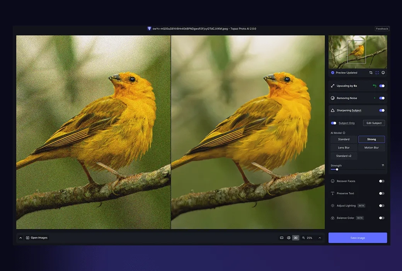Select the Standard AI model
Viewport: 402px width, 271px height.
pos(344,139)
